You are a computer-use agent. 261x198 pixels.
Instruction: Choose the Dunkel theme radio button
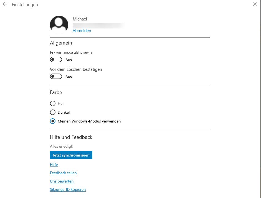tap(53, 112)
